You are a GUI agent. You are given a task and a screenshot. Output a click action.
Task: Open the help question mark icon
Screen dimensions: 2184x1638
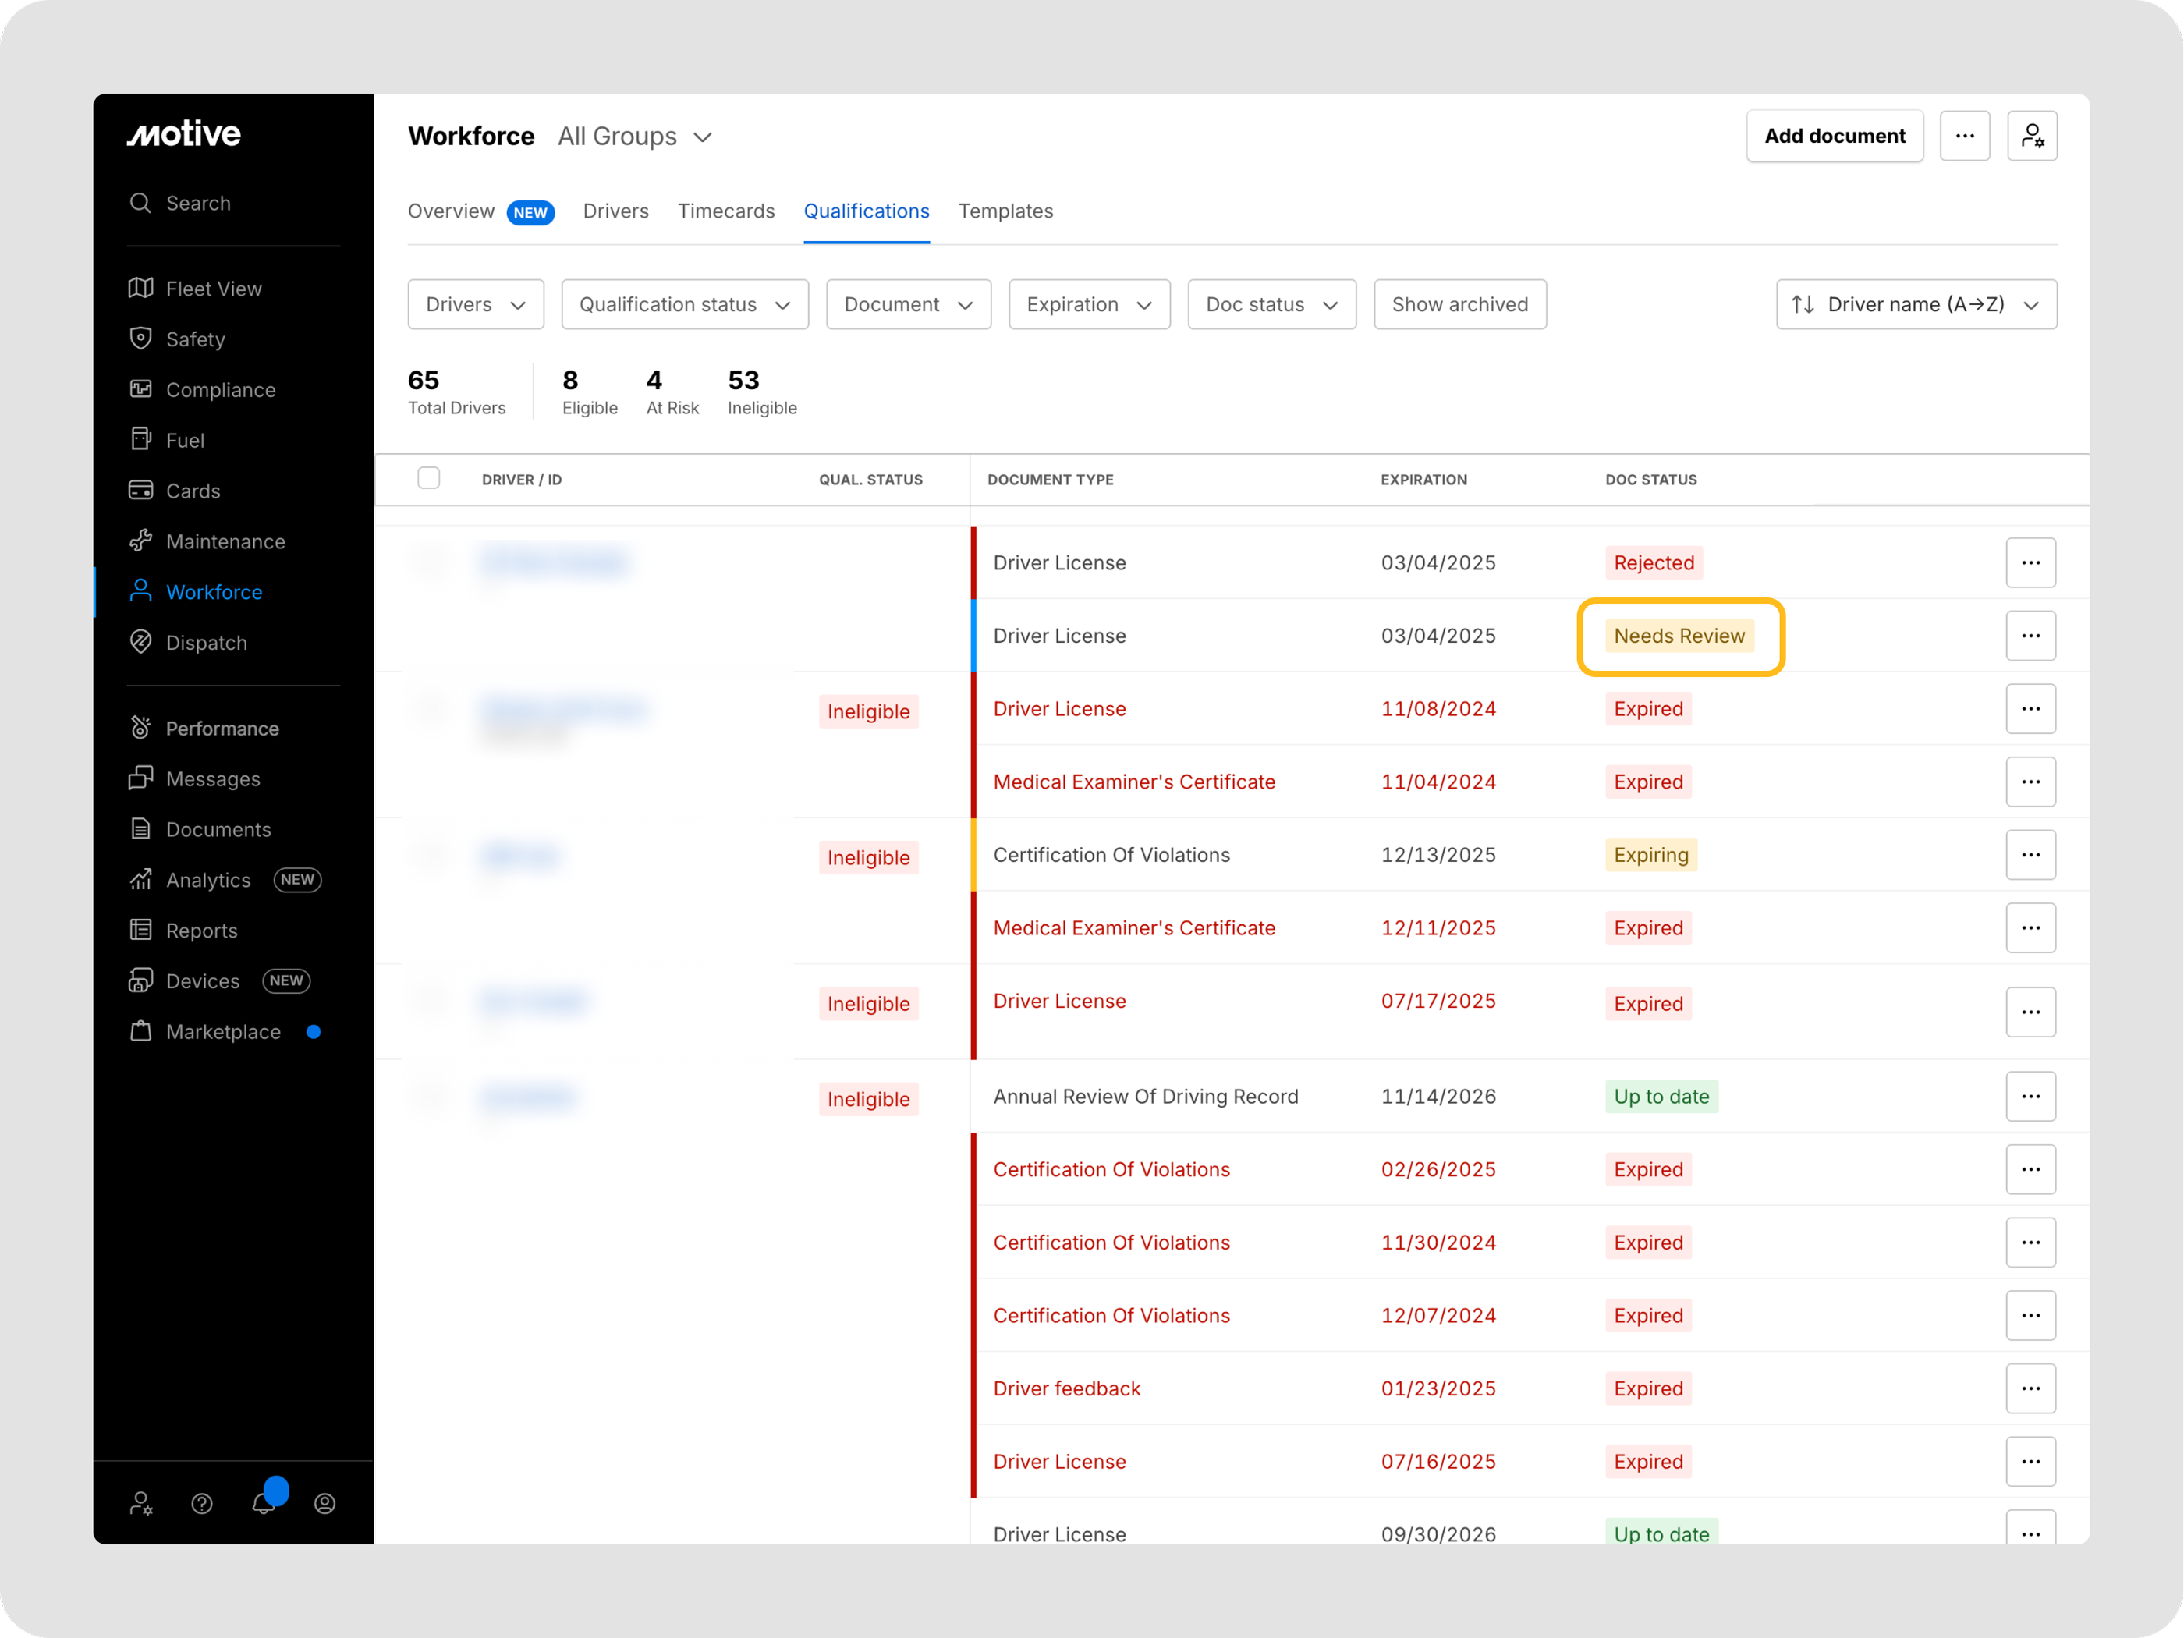(202, 1503)
